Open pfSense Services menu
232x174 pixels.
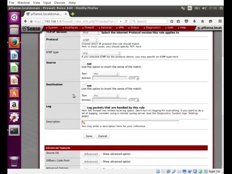coord(105,28)
